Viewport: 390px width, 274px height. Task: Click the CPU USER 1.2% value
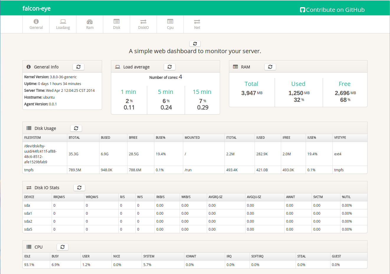pos(86,265)
